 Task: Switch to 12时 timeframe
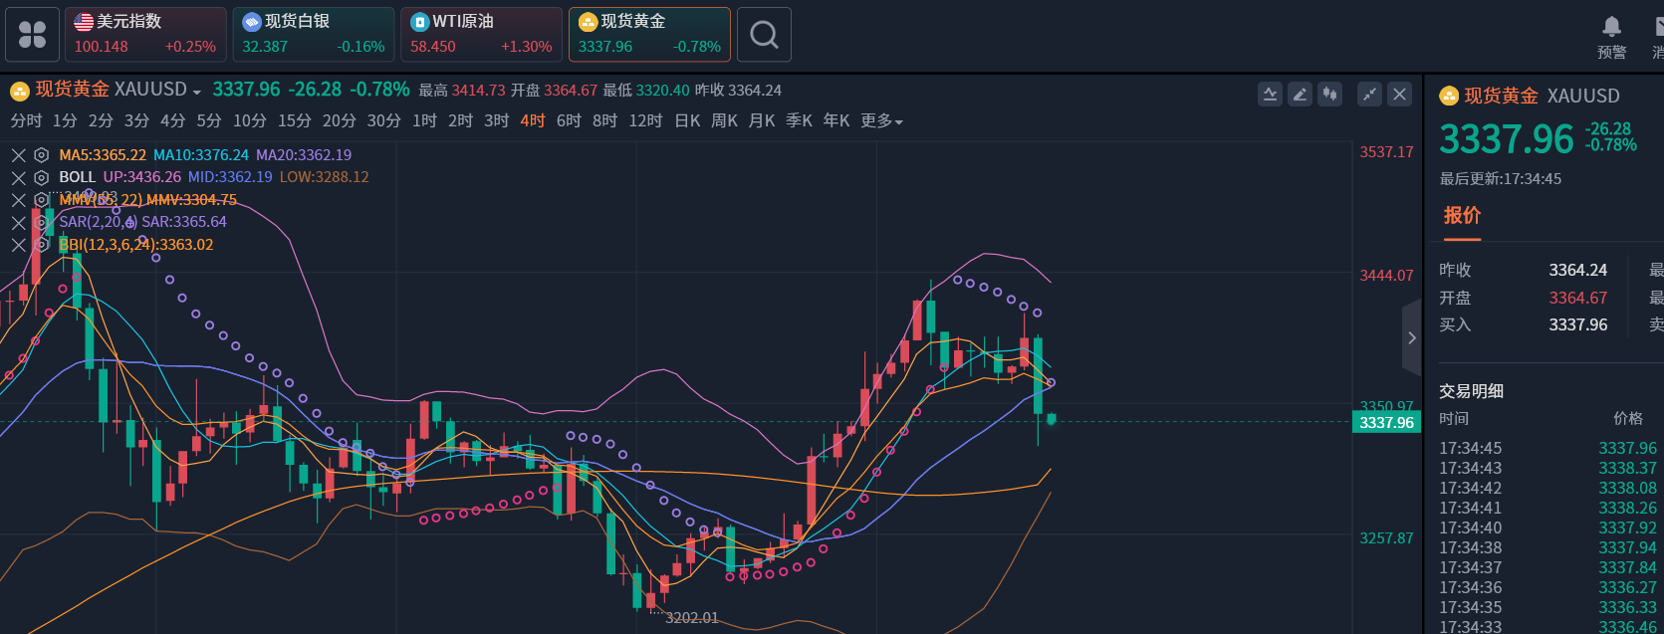pyautogui.click(x=645, y=120)
